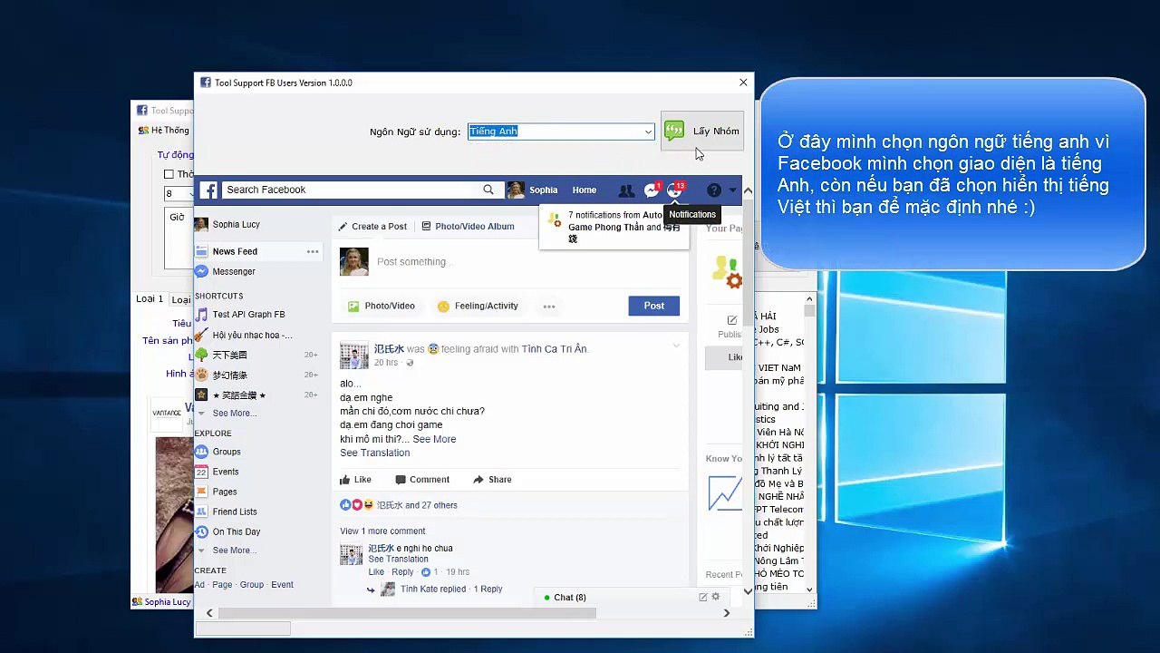Click the News Feed options dots
The image size is (1160, 653).
313,251
